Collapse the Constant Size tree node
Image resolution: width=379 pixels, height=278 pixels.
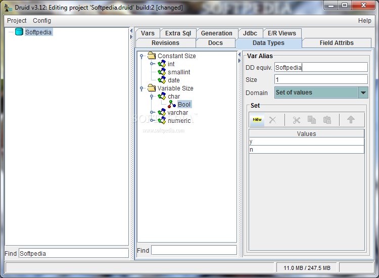pos(141,56)
